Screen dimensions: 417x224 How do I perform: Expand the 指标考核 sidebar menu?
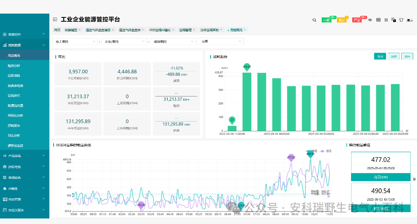coord(43,167)
